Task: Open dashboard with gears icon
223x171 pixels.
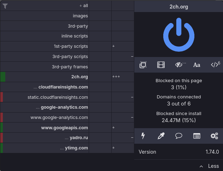Action: pos(214,136)
